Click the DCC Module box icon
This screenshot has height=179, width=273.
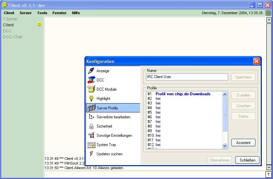click(x=91, y=89)
